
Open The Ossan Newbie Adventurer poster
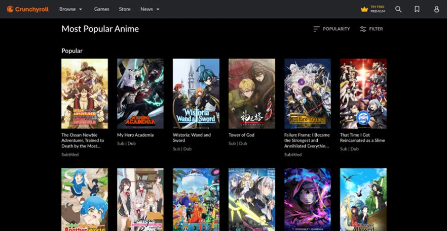85,94
